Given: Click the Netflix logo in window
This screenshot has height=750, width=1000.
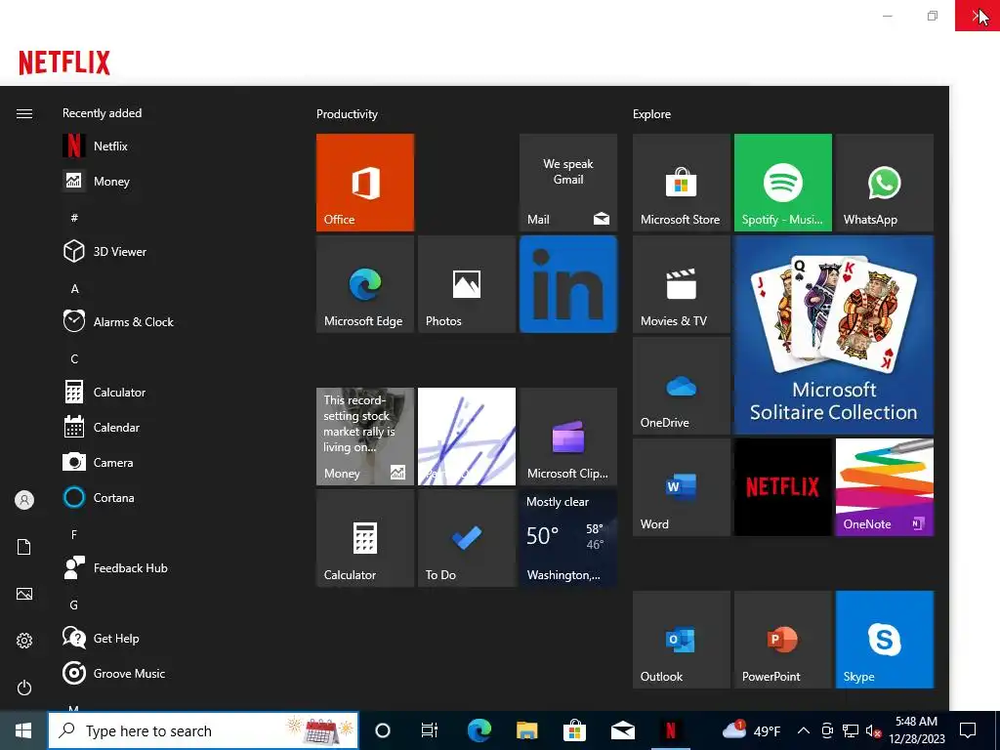Looking at the screenshot, I should [64, 63].
